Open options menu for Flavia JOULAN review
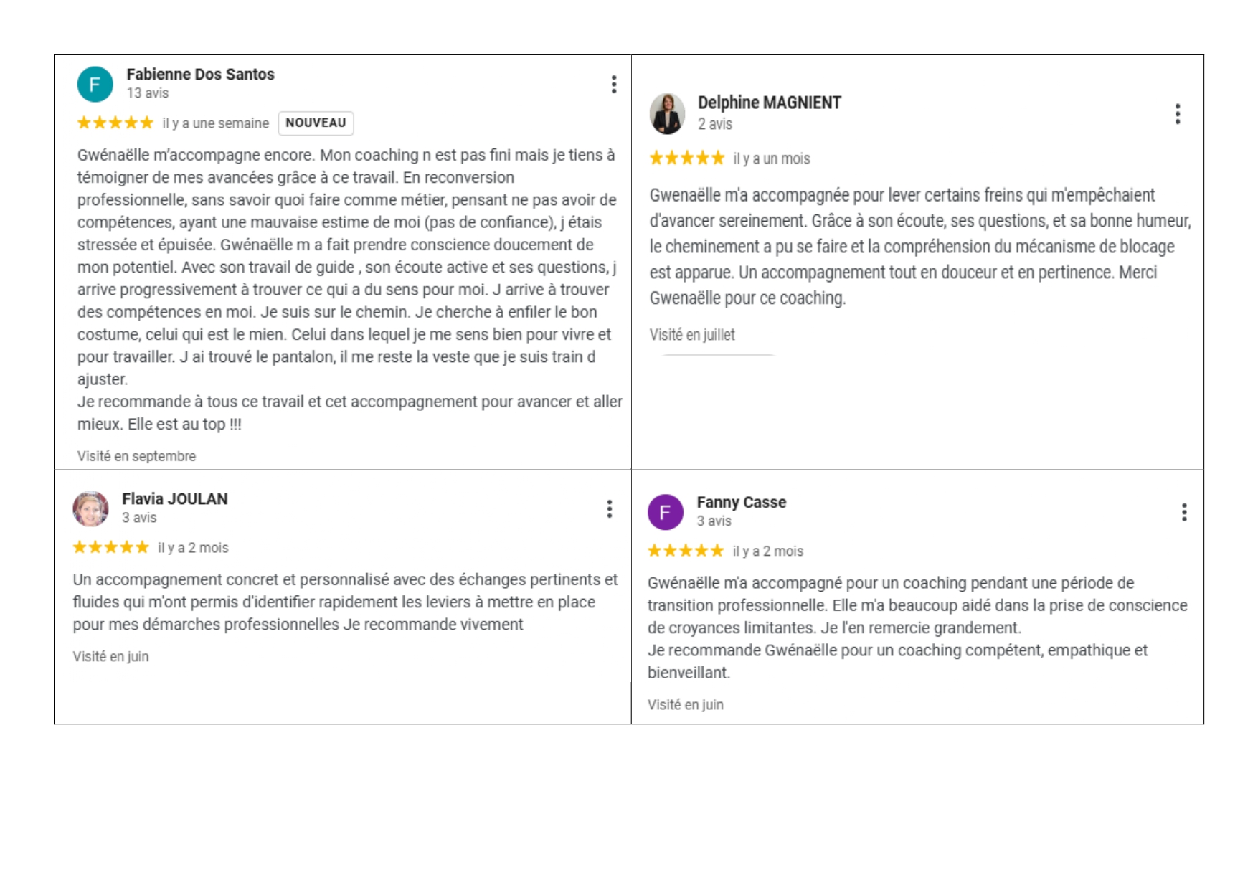This screenshot has height=890, width=1258. coord(610,509)
